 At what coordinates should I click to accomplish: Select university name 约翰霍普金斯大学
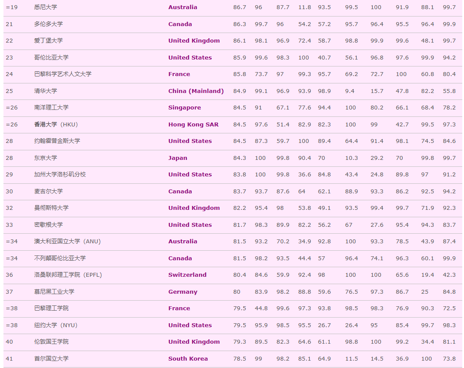(x=57, y=141)
